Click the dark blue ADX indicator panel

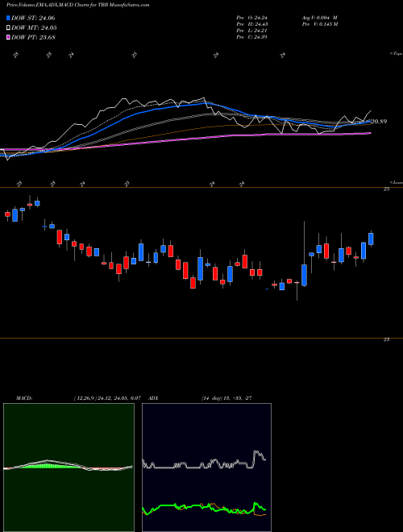[206, 468]
